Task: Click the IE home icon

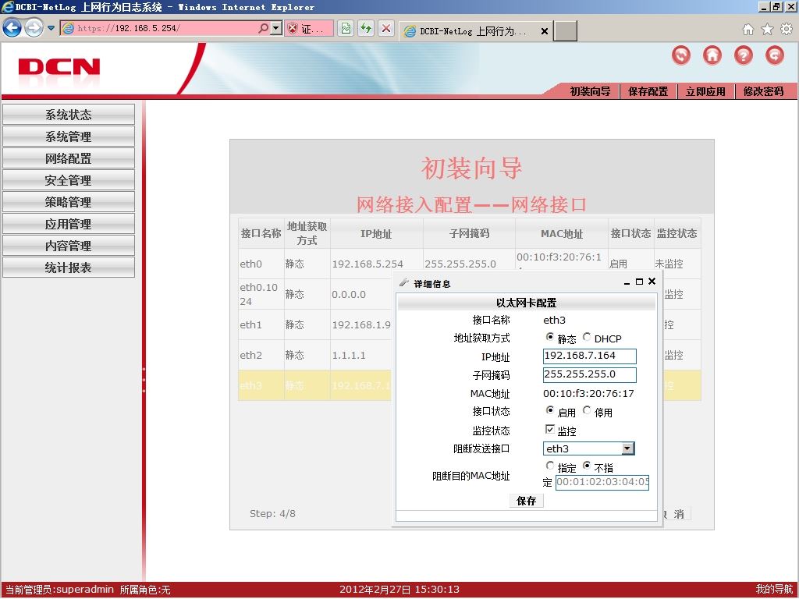Action: click(x=748, y=29)
